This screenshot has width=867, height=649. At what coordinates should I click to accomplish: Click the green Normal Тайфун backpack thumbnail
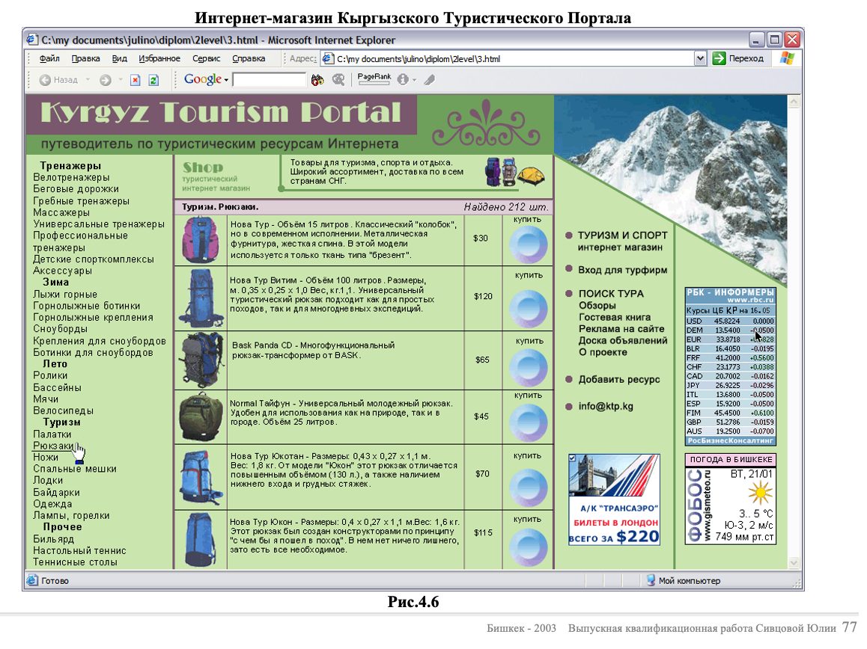[x=201, y=417]
